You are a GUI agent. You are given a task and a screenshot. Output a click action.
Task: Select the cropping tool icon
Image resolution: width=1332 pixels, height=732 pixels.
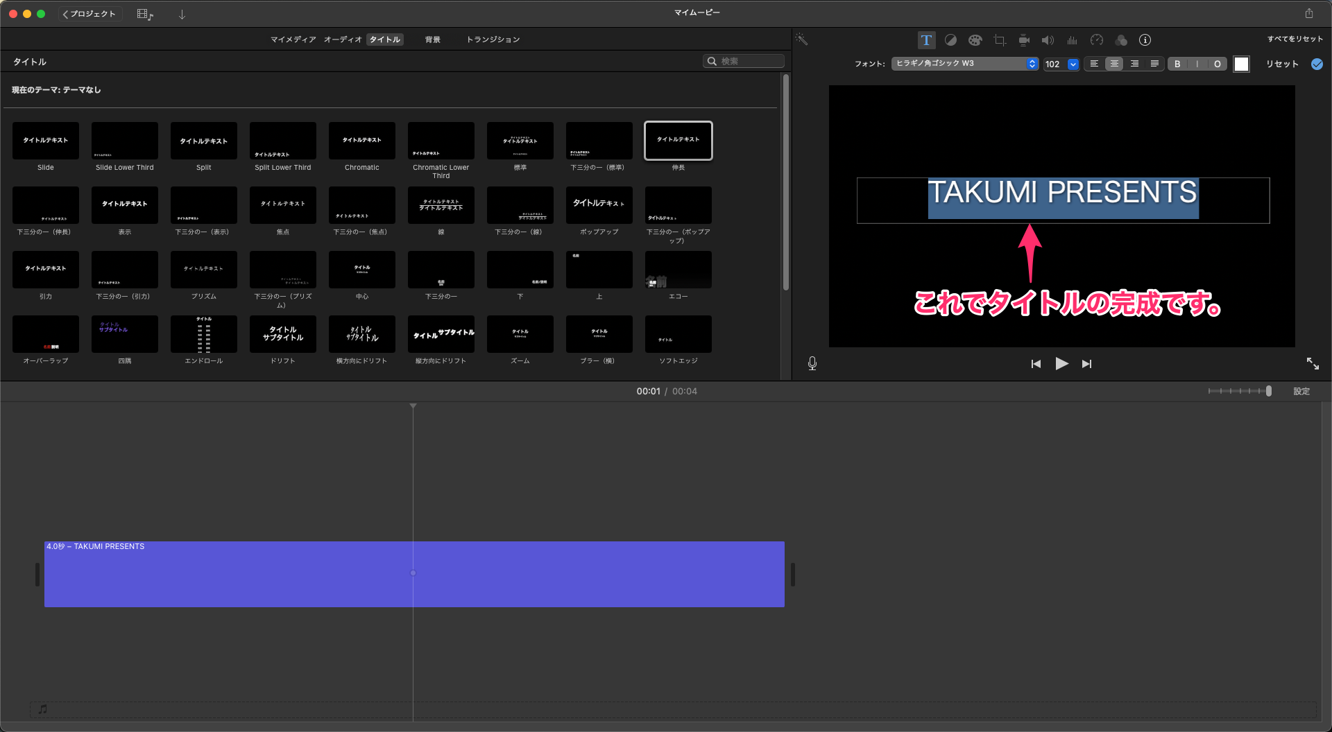[999, 40]
